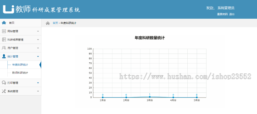Click the 5月份 data point on chart
Screen dimensions: 257x114
[x=197, y=97]
